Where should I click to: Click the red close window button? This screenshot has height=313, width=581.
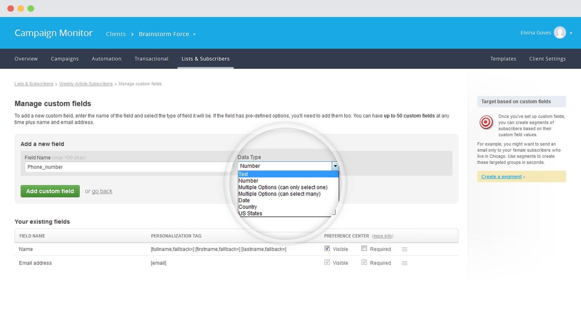11,8
